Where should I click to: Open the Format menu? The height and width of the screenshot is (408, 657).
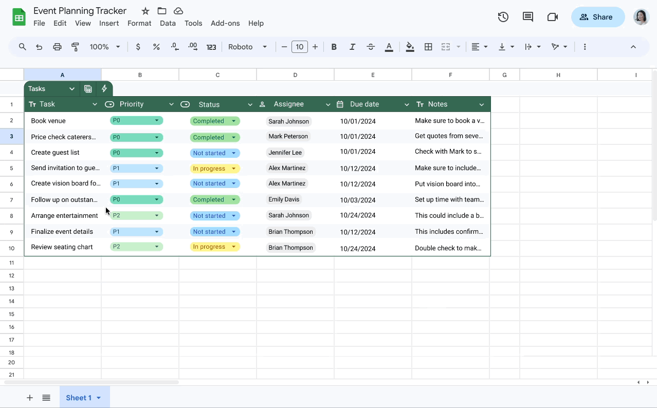click(139, 23)
